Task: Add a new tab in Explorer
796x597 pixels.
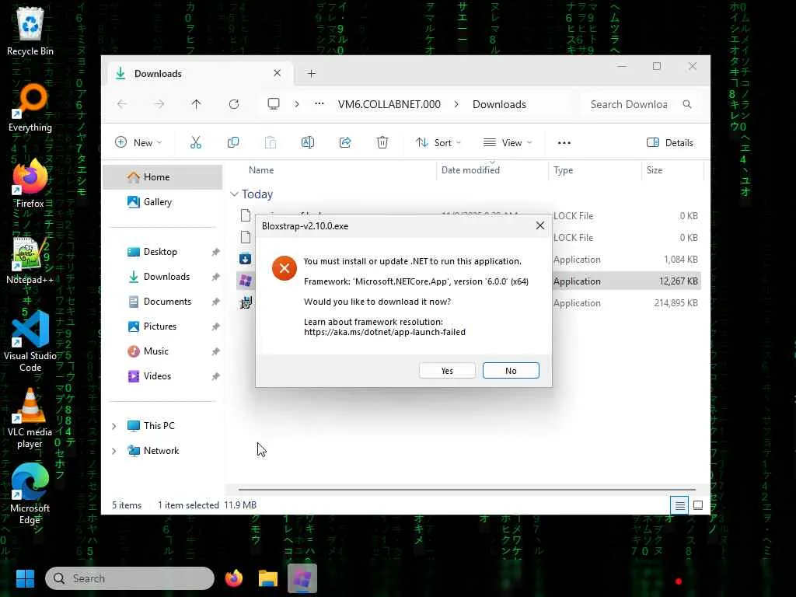Action: point(311,74)
